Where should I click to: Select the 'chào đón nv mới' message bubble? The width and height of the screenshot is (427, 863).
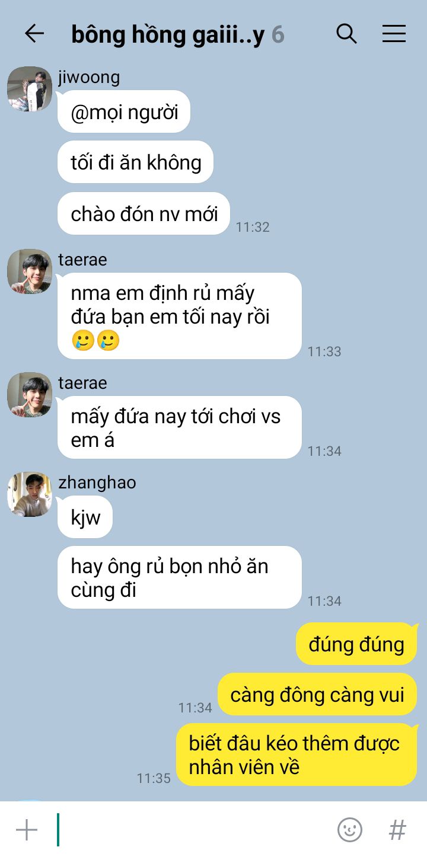point(144,213)
